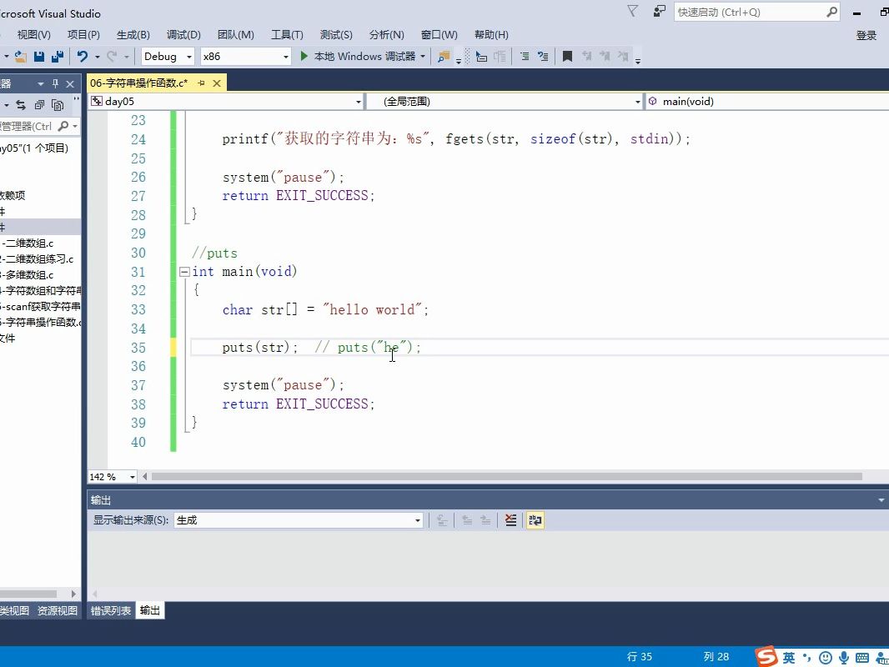The width and height of the screenshot is (889, 667).
Task: Close the 06-字符串操作函数.c tab
Action: (x=217, y=83)
